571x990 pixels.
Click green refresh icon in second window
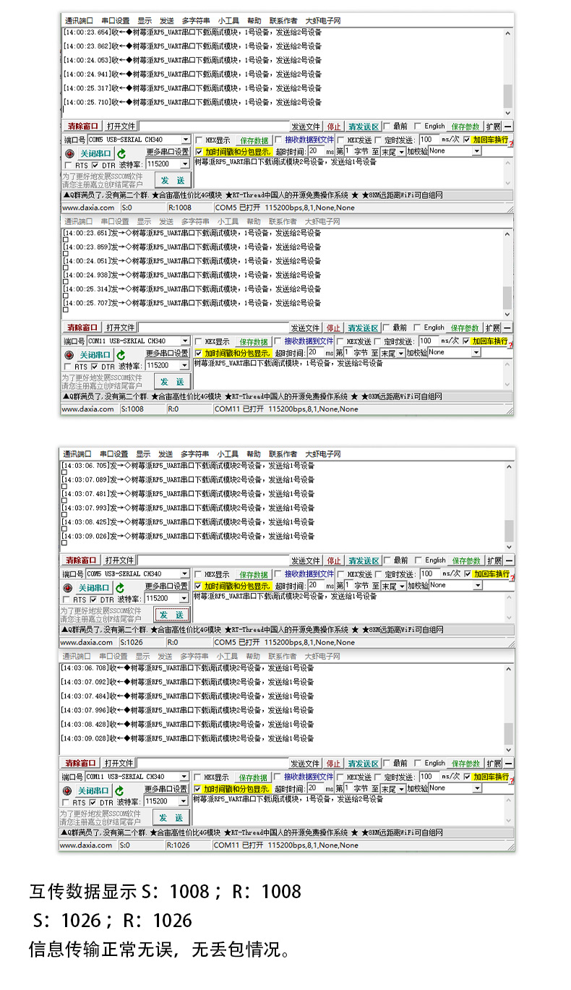click(x=121, y=355)
